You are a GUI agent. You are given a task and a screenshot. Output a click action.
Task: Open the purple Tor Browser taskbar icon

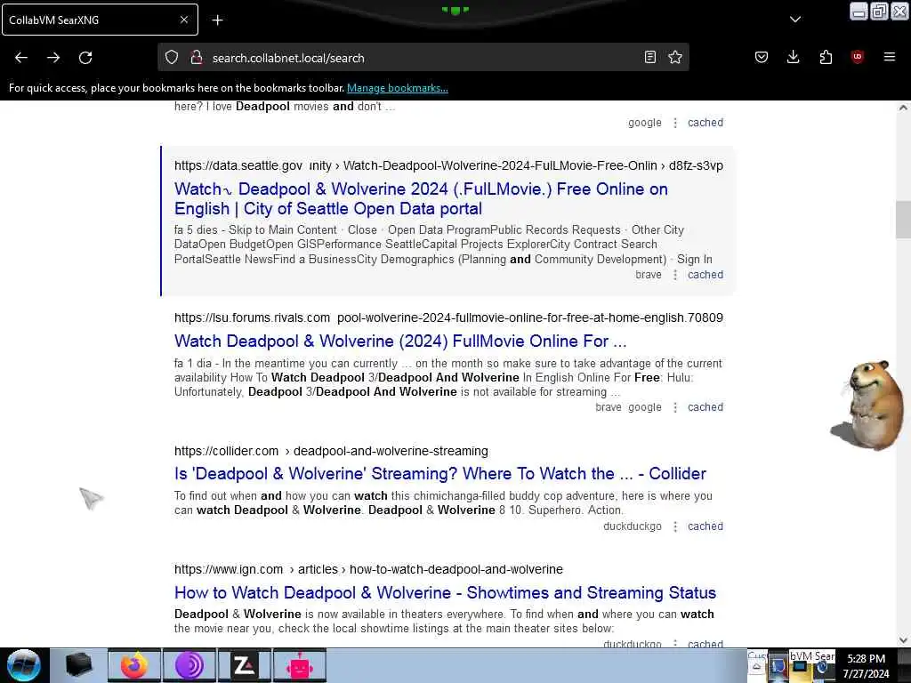(189, 665)
